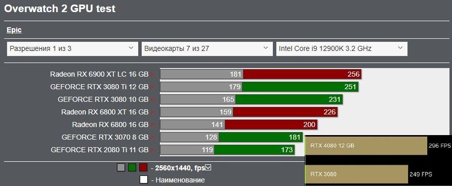Open the Разрешения 1 из 3 dropdown
The height and width of the screenshot is (186, 452).
point(72,48)
